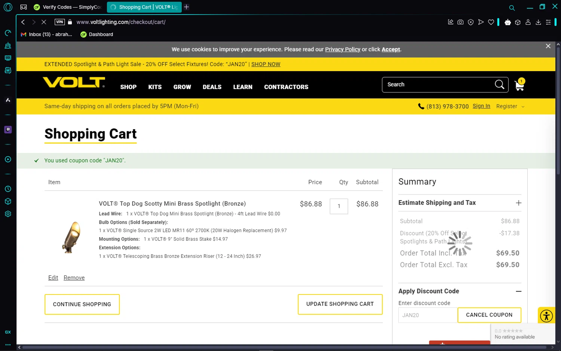Click the UPDATE SHOPPING CART button
561x351 pixels.
click(x=340, y=304)
